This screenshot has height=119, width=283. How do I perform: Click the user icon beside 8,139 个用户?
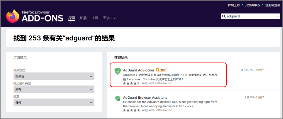pos(246,97)
